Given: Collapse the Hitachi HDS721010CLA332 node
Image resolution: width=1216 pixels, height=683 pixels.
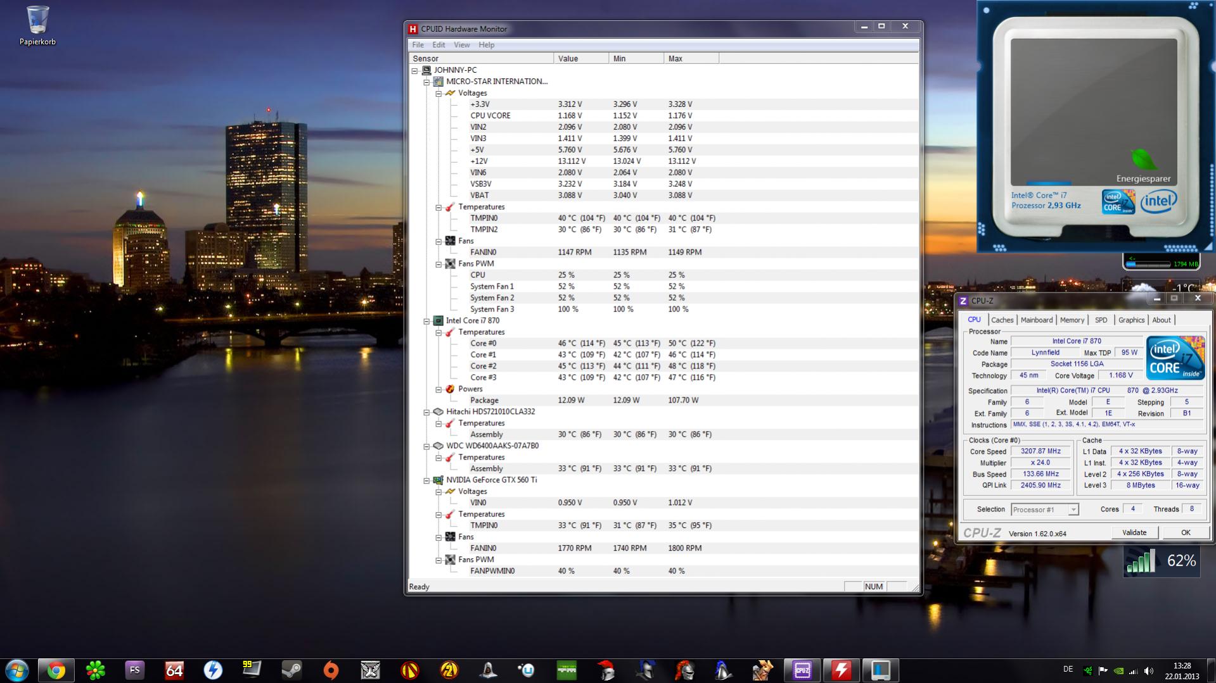Looking at the screenshot, I should [426, 412].
